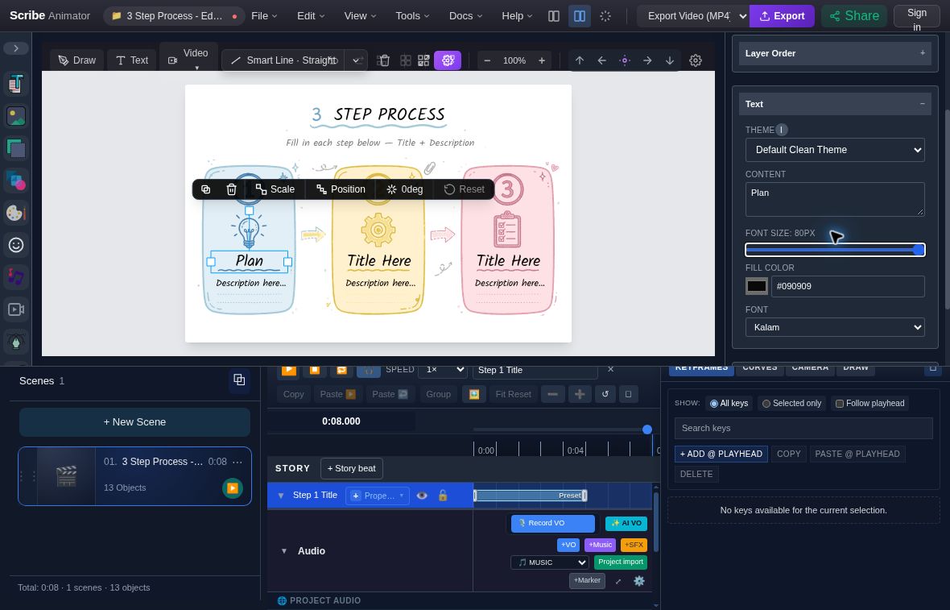The height and width of the screenshot is (610, 950).
Task: Open the Theme dropdown showing Default Clean Theme
Action: tap(835, 150)
